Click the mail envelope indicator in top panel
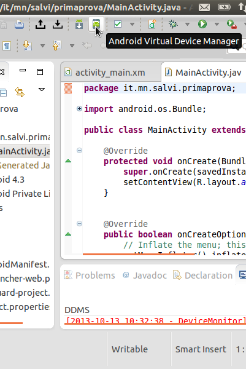 pos(204,7)
